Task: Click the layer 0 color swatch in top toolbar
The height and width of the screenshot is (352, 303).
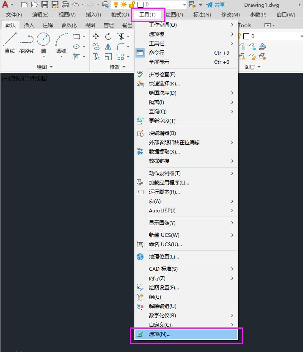Action: pyautogui.click(x=140, y=5)
